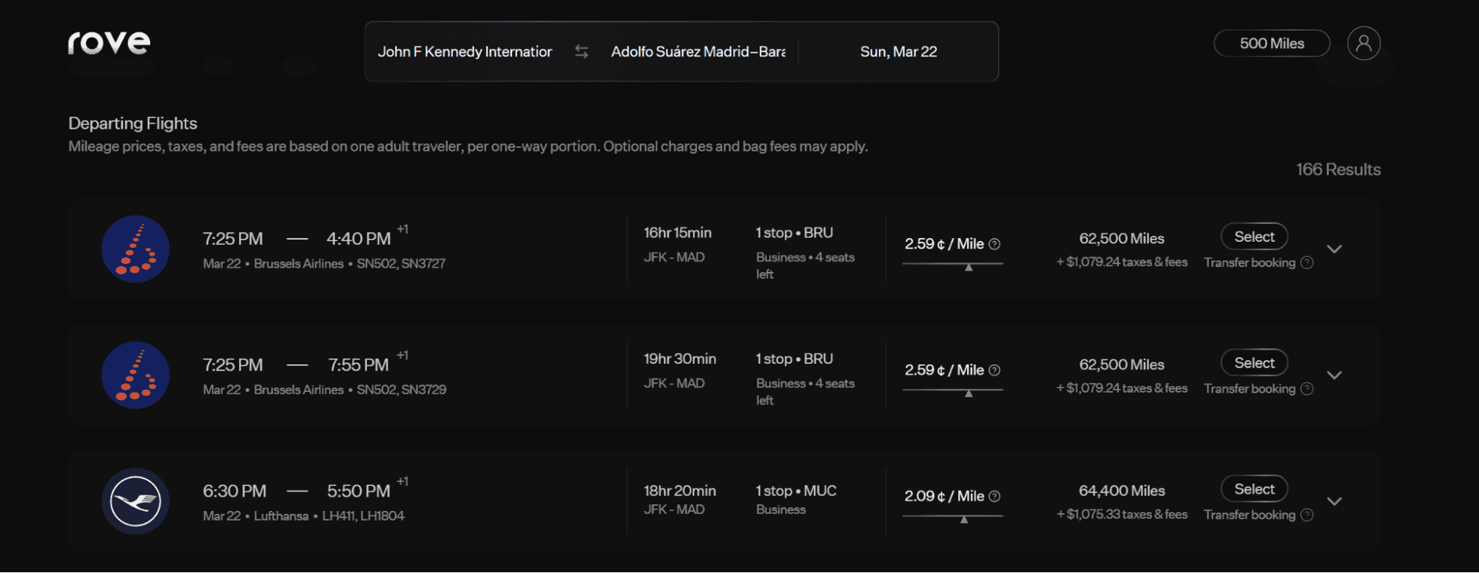
Task: Open the user profile icon
Action: pos(1364,44)
